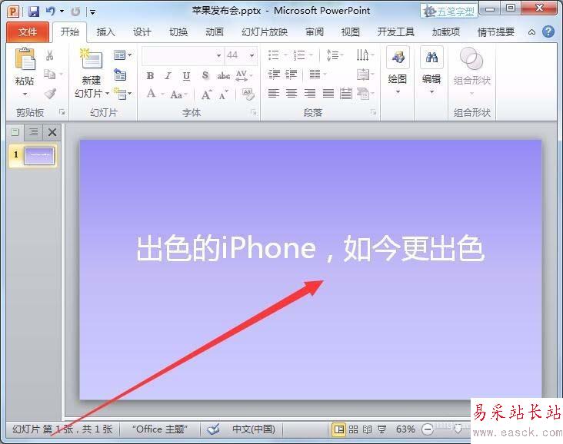
Task: Select the Format Painter brush
Action: 50,94
